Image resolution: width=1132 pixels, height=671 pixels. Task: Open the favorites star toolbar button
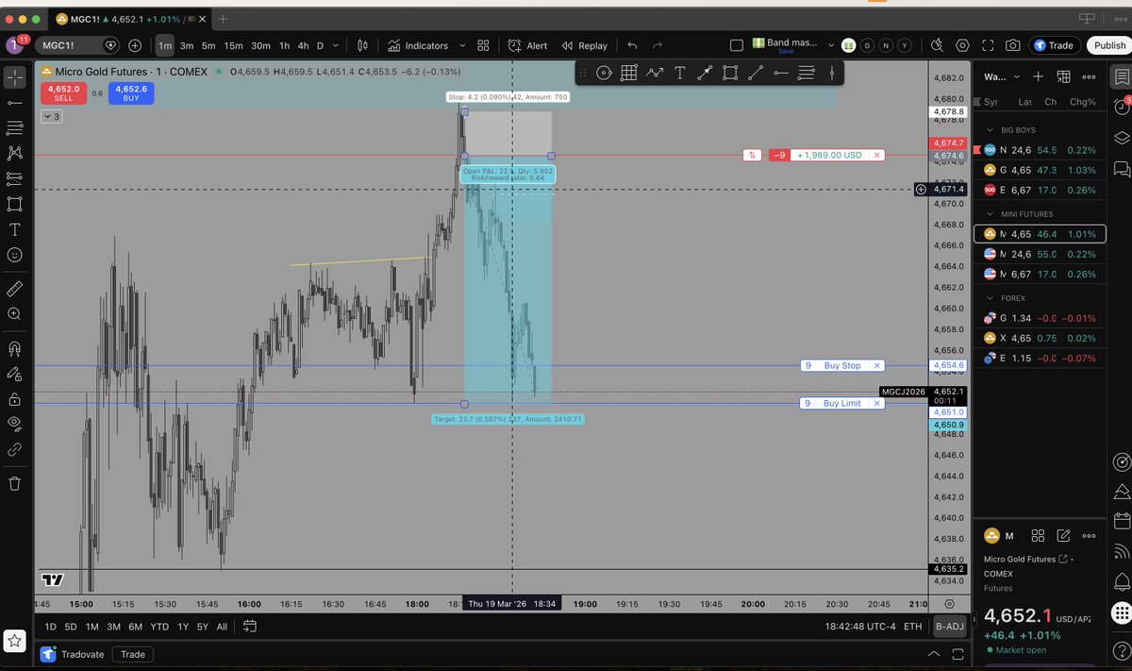coord(14,640)
